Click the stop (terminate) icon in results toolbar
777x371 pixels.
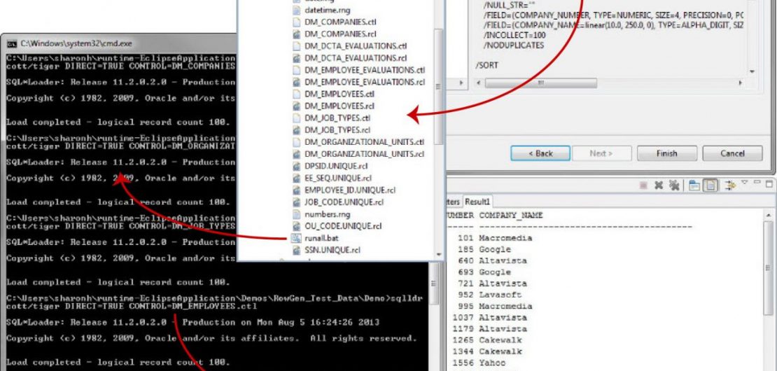(x=643, y=185)
